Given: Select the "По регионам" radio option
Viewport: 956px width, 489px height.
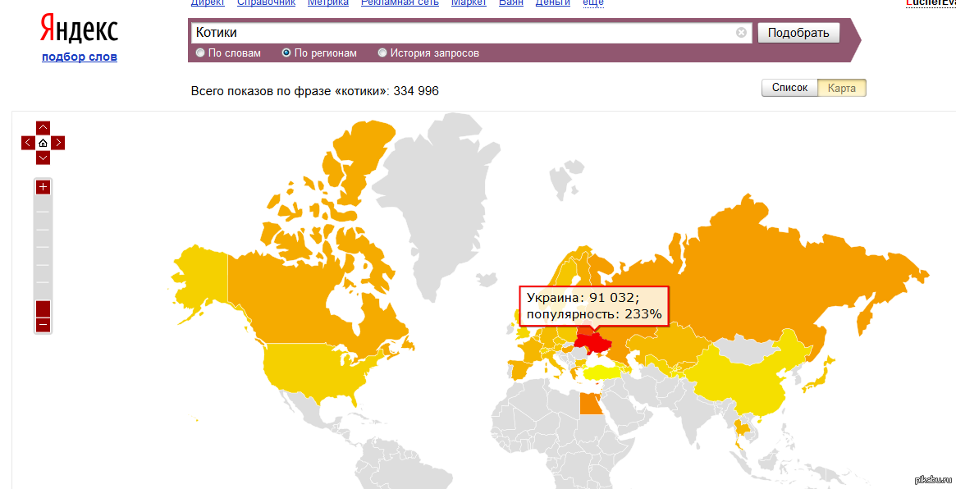Looking at the screenshot, I should pos(286,53).
